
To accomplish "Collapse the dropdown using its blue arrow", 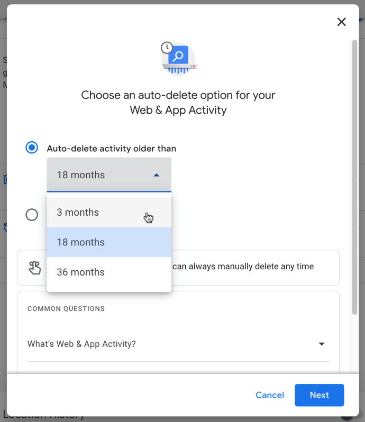I will [156, 175].
